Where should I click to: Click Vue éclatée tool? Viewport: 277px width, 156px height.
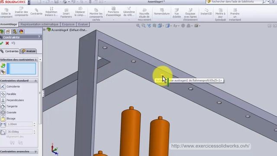tap(177, 13)
